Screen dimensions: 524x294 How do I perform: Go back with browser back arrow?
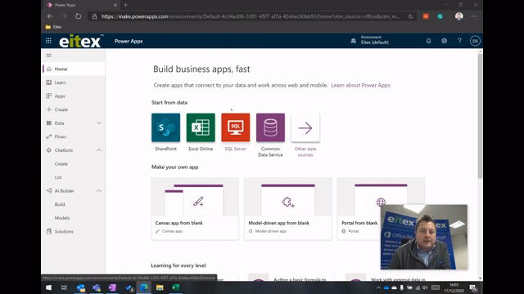(x=50, y=16)
